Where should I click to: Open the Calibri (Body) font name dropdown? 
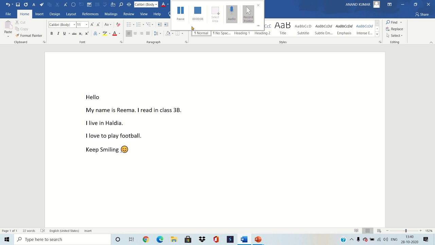click(x=74, y=24)
